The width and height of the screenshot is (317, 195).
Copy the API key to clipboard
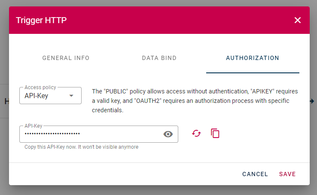pyautogui.click(x=215, y=133)
